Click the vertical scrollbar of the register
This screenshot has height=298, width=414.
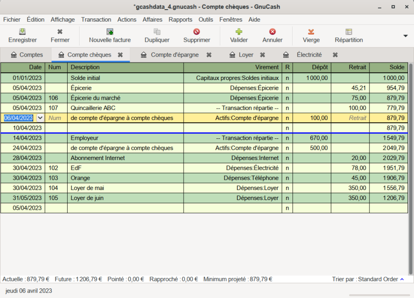(411, 166)
